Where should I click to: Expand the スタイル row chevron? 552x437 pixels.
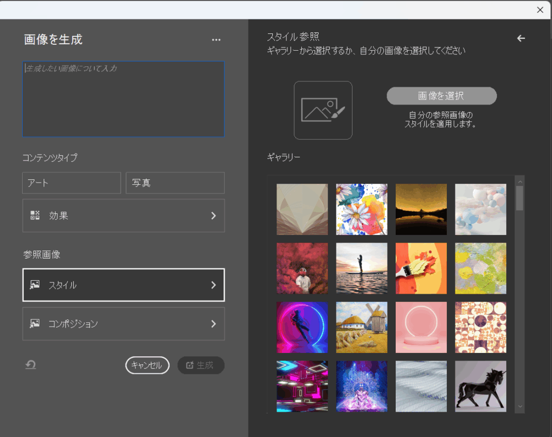[x=213, y=285]
